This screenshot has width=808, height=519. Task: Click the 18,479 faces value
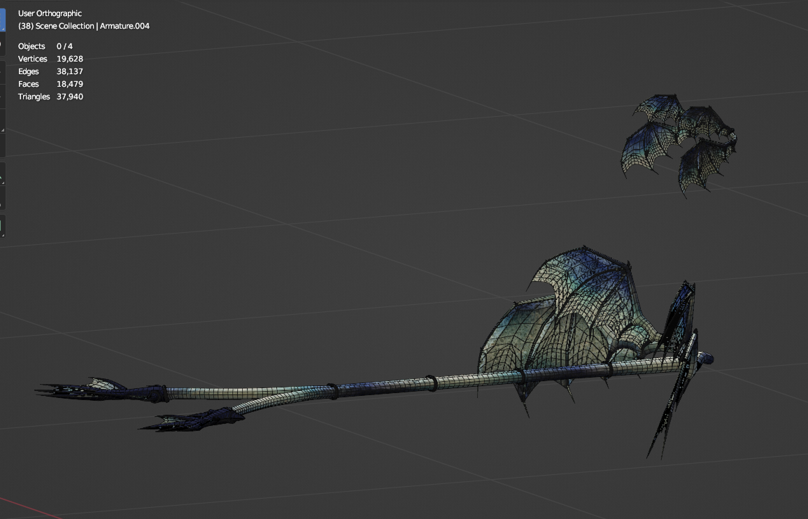click(x=69, y=84)
